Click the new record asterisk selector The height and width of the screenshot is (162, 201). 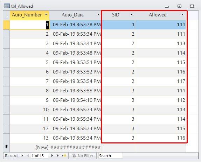[6, 147]
